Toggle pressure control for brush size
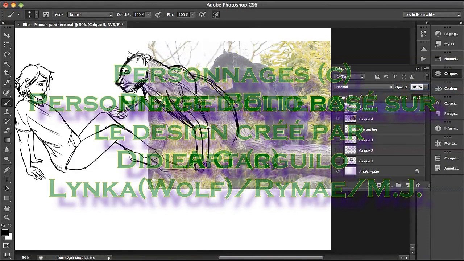 click(x=216, y=14)
